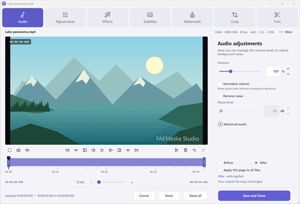The image size is (300, 204).
Task: Switch to the Crop tab
Action: pos(235,18)
